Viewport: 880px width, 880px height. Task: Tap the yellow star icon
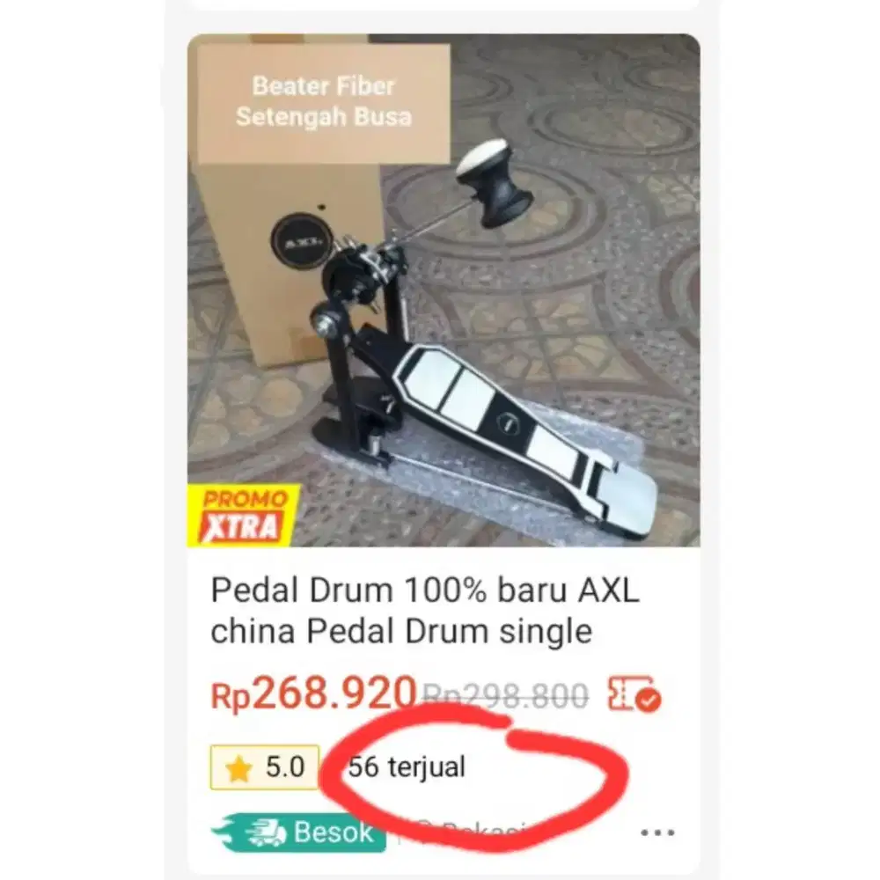238,768
